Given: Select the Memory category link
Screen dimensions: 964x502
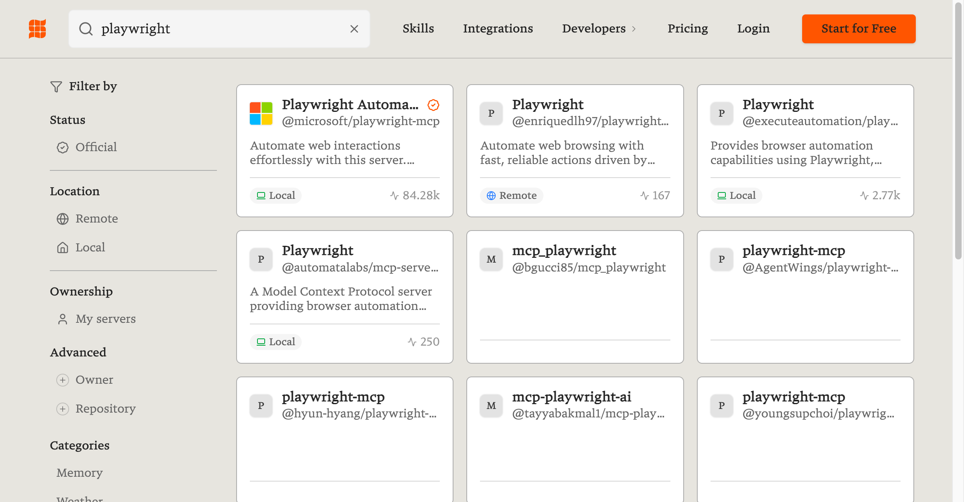Looking at the screenshot, I should click(80, 473).
